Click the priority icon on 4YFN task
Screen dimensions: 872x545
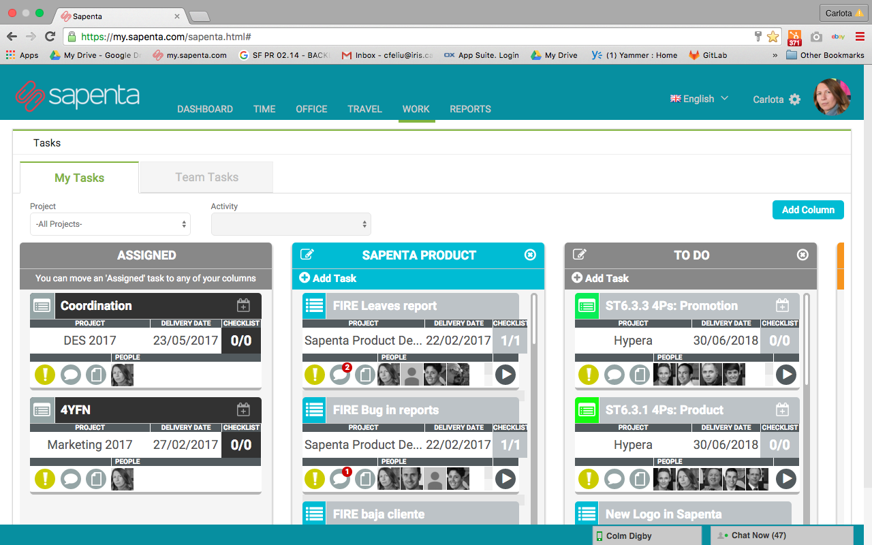[x=45, y=479]
